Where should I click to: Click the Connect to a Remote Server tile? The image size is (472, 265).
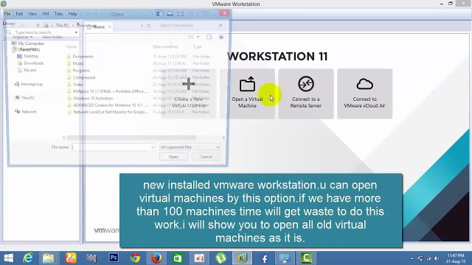306,93
